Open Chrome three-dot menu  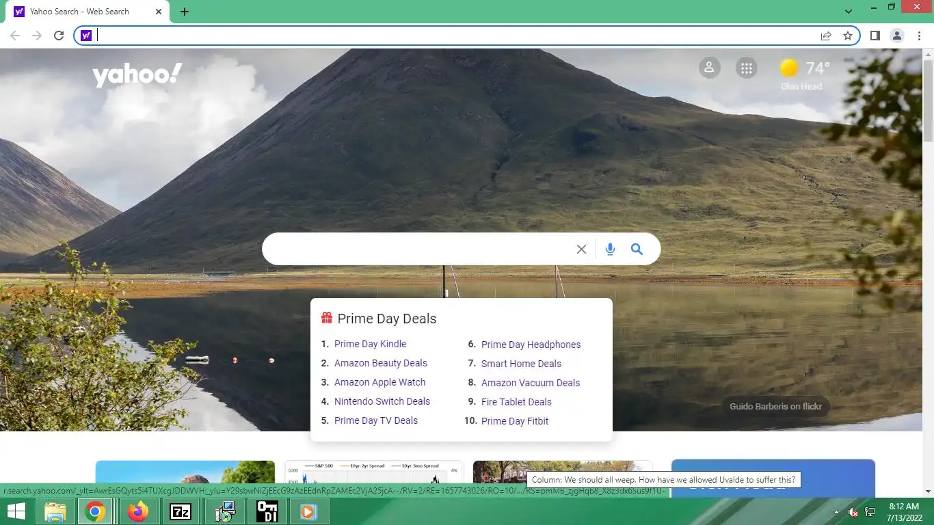tap(920, 36)
